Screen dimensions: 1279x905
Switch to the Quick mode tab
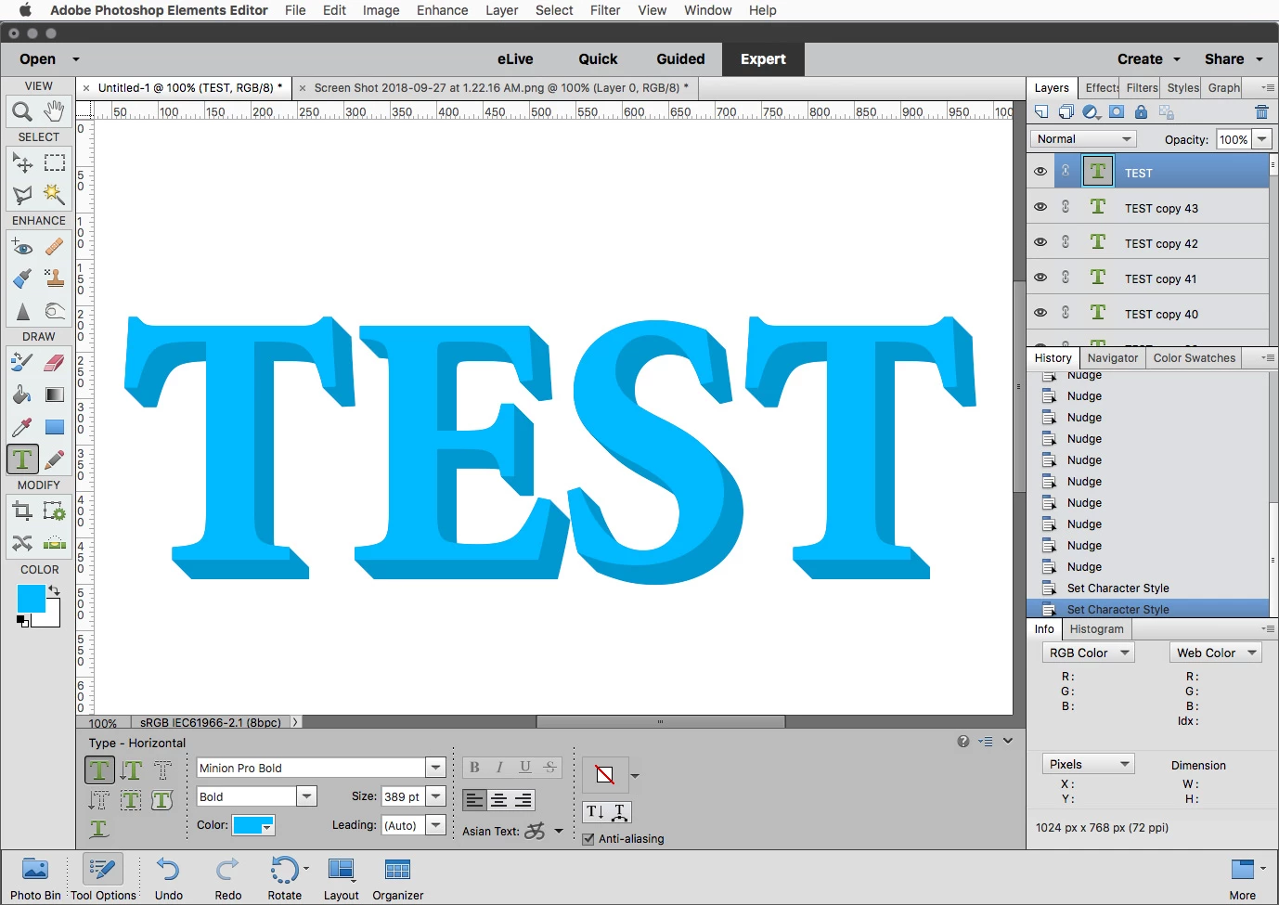pyautogui.click(x=598, y=58)
